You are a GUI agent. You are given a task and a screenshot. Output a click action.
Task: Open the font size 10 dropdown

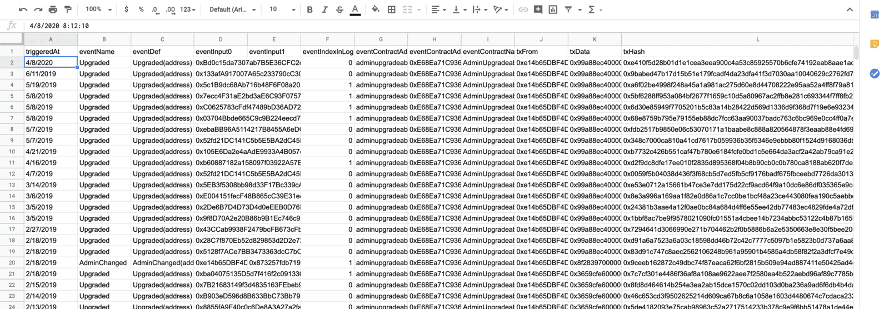pos(282,9)
